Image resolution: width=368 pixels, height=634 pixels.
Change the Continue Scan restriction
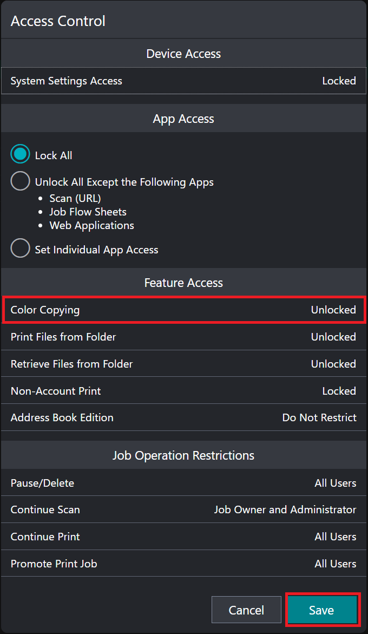183,509
